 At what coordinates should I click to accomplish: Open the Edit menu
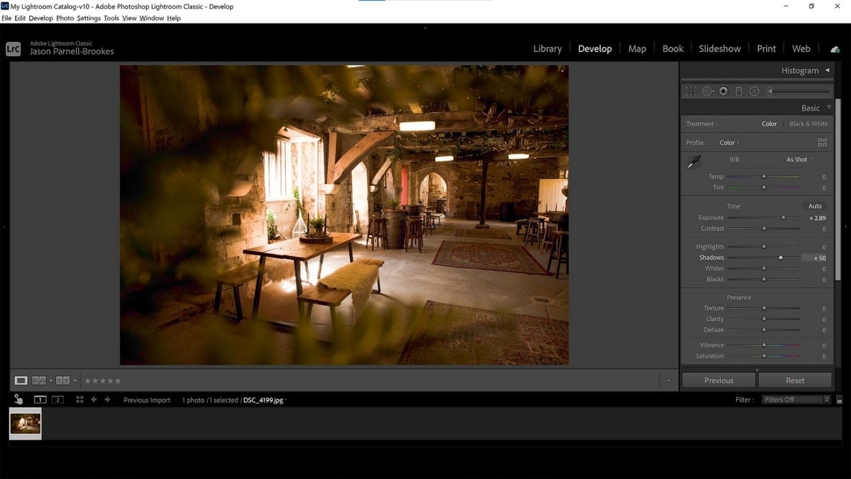(20, 18)
